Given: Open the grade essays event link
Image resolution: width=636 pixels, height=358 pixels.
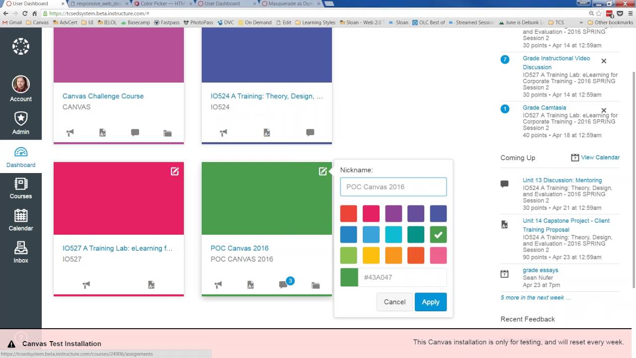Looking at the screenshot, I should 540,270.
